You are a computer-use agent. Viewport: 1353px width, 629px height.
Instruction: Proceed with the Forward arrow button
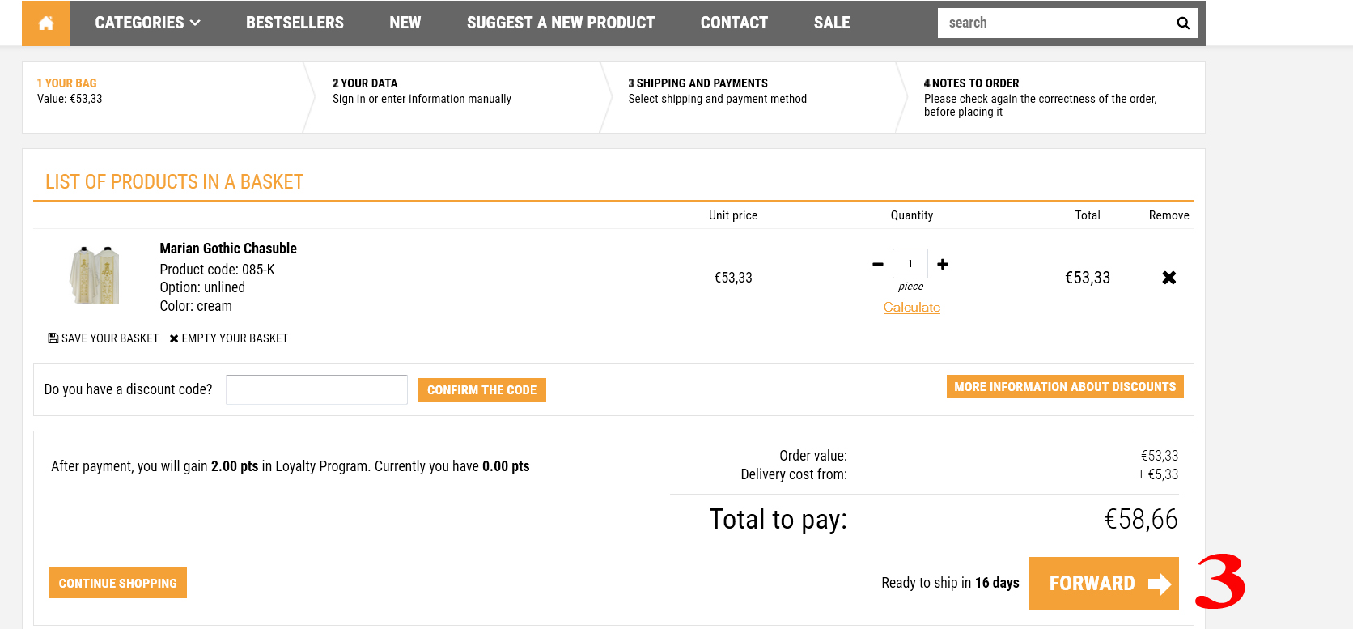1103,583
